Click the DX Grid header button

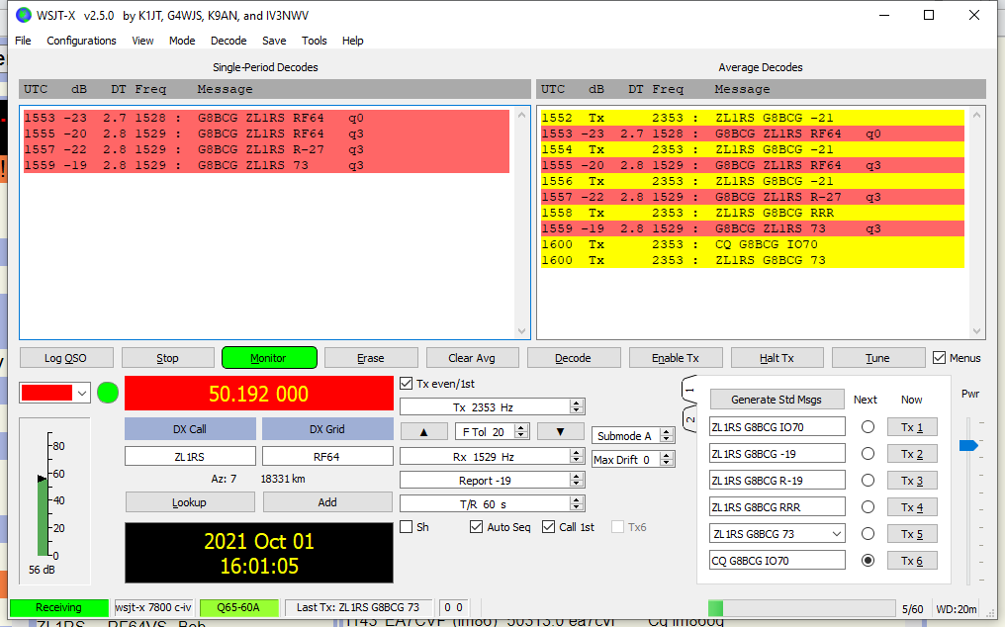coord(327,429)
